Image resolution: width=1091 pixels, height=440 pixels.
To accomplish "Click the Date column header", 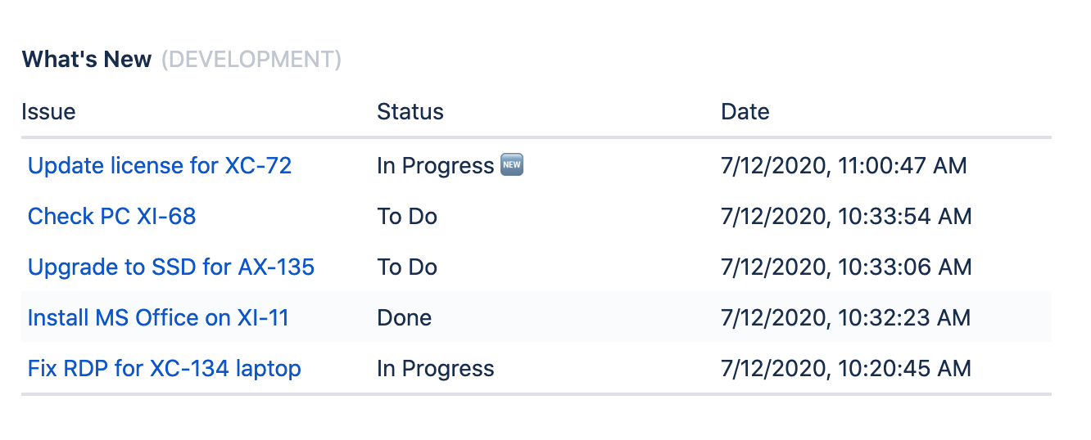I will (x=745, y=112).
